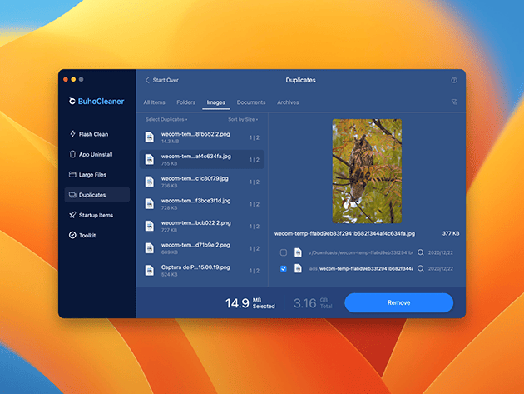Go back with Start Over
524x394 pixels.
pos(161,81)
